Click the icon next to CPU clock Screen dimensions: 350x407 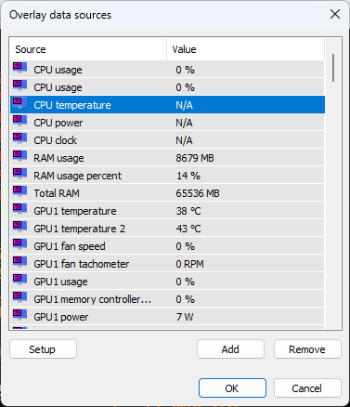point(19,138)
